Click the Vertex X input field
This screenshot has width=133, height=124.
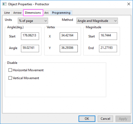click(69, 36)
